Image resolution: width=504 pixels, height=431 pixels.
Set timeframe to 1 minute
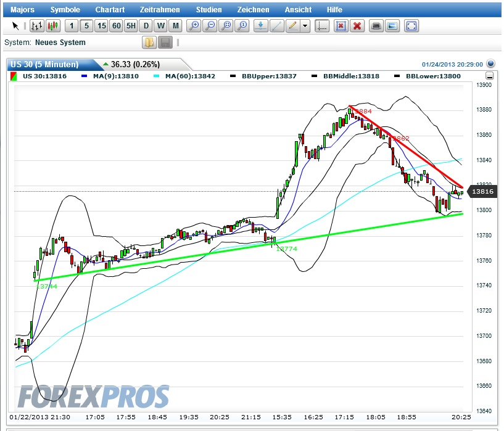72,26
